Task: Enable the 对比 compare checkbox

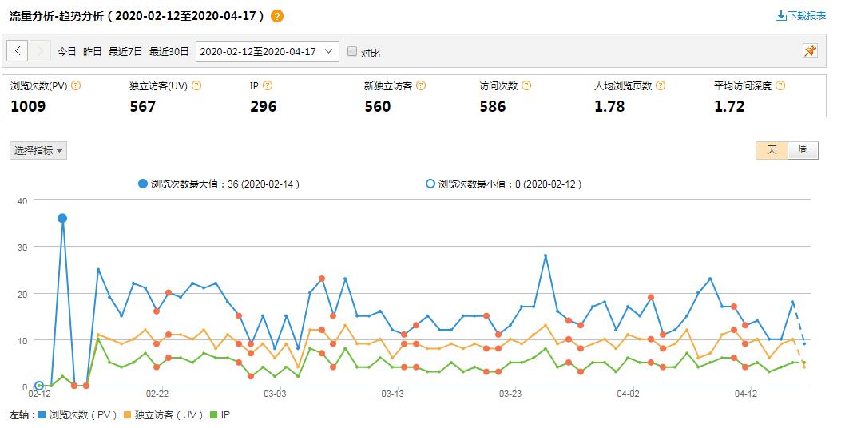Action: tap(352, 52)
